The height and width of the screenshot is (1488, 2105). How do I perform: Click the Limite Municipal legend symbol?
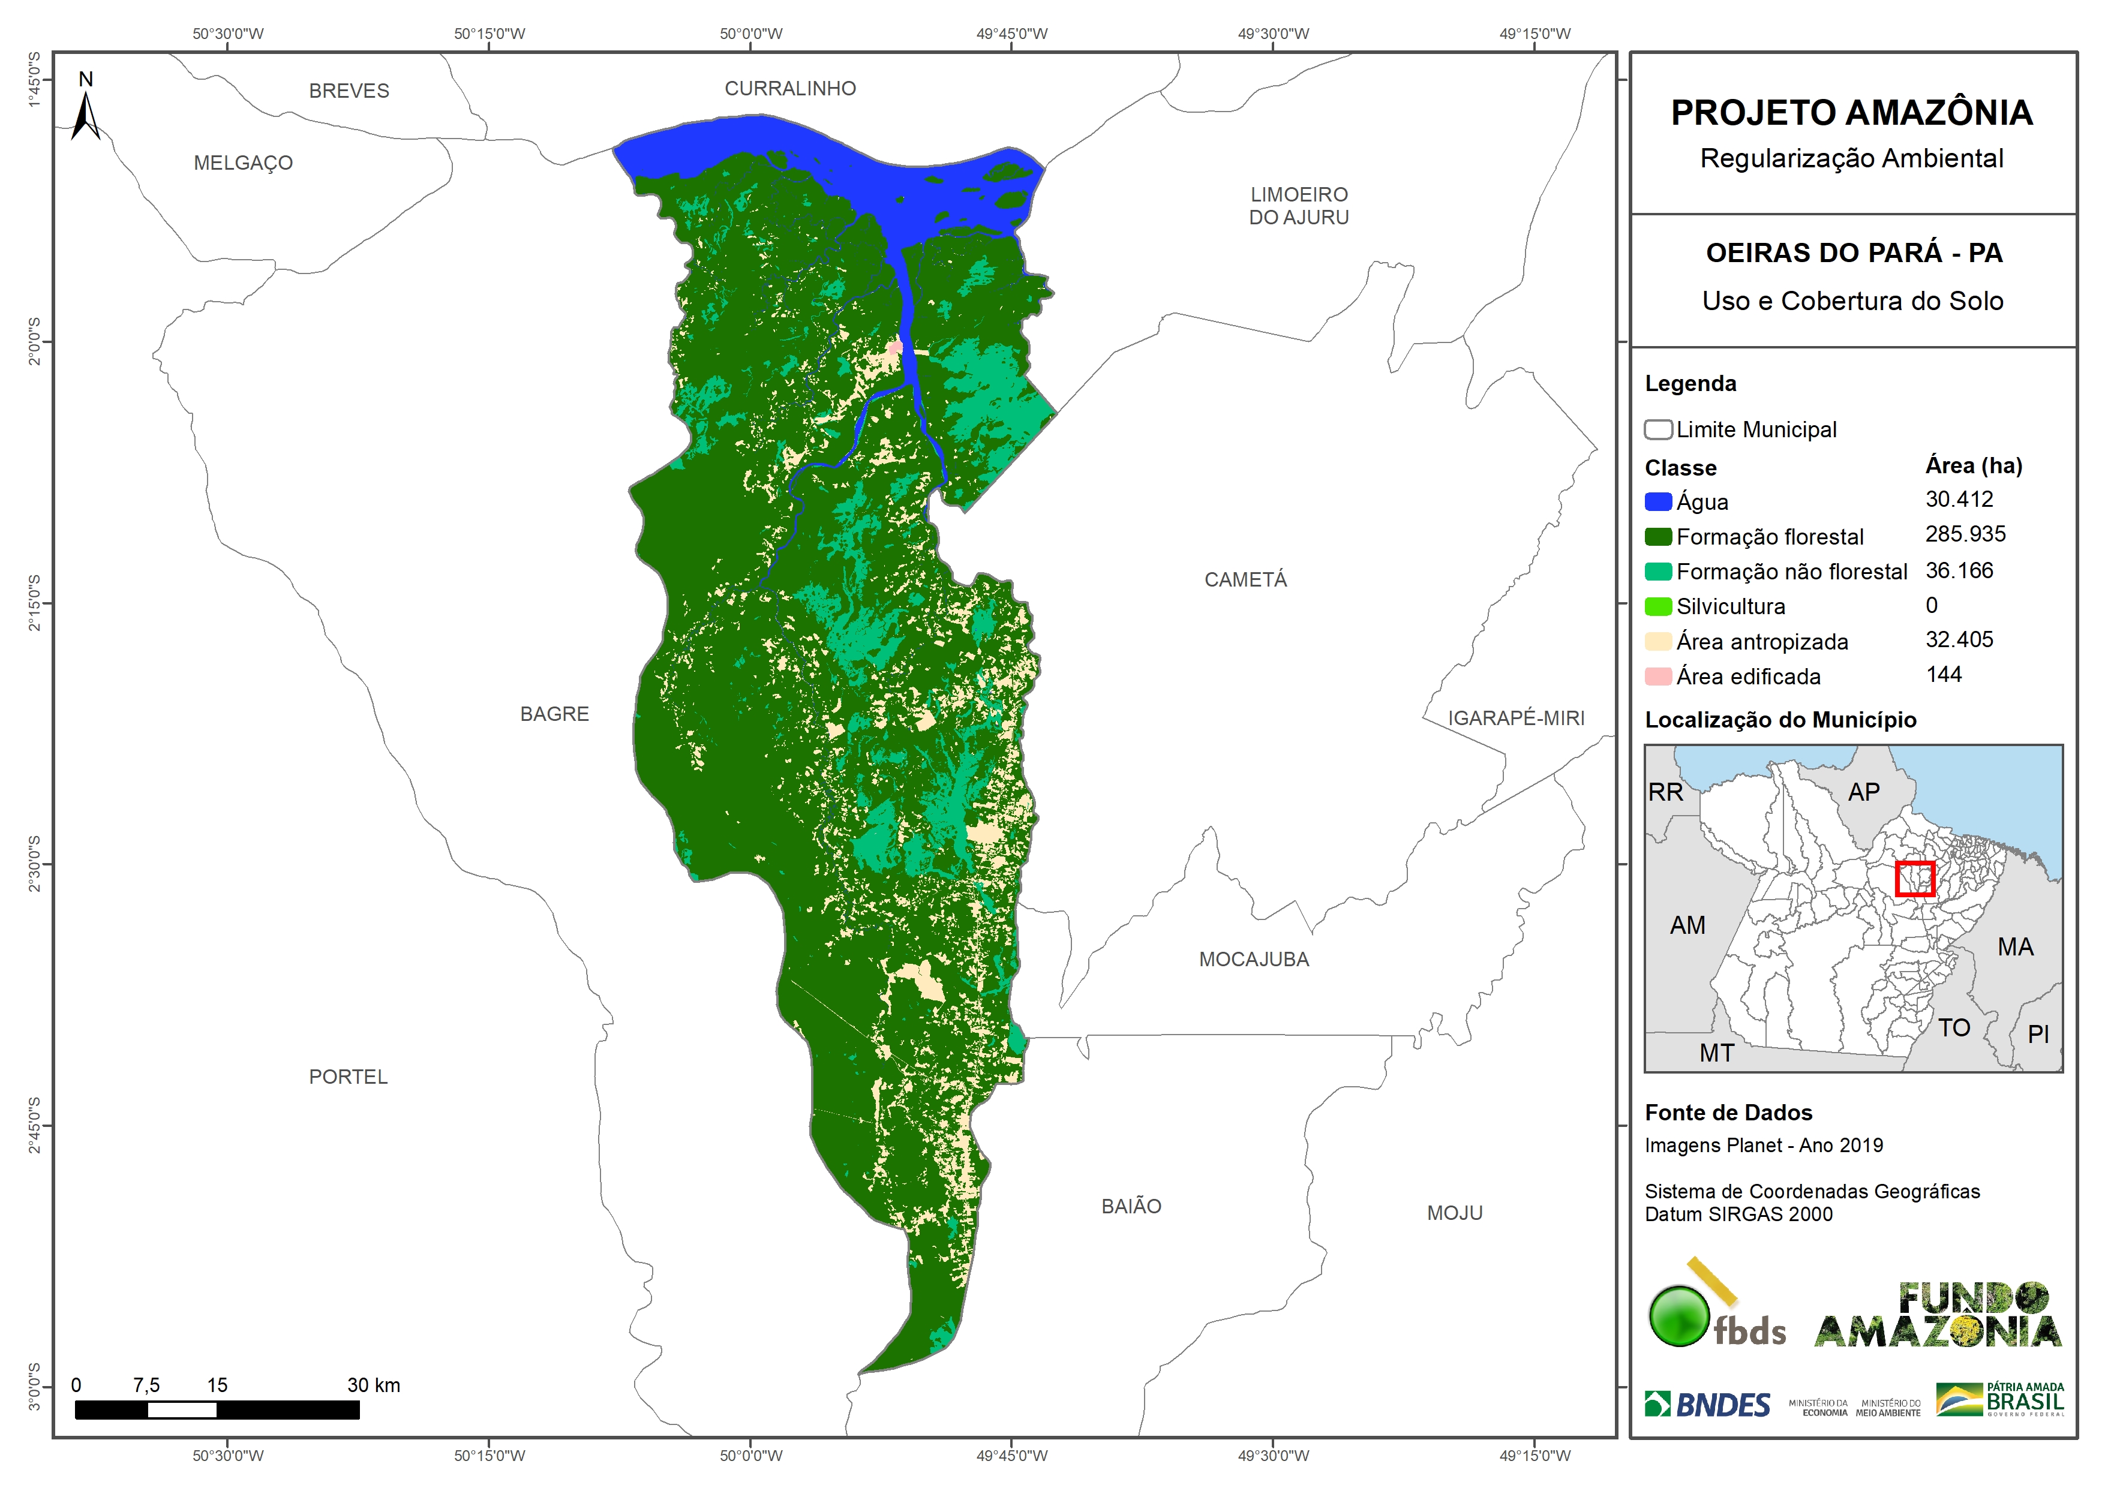pyautogui.click(x=1657, y=429)
